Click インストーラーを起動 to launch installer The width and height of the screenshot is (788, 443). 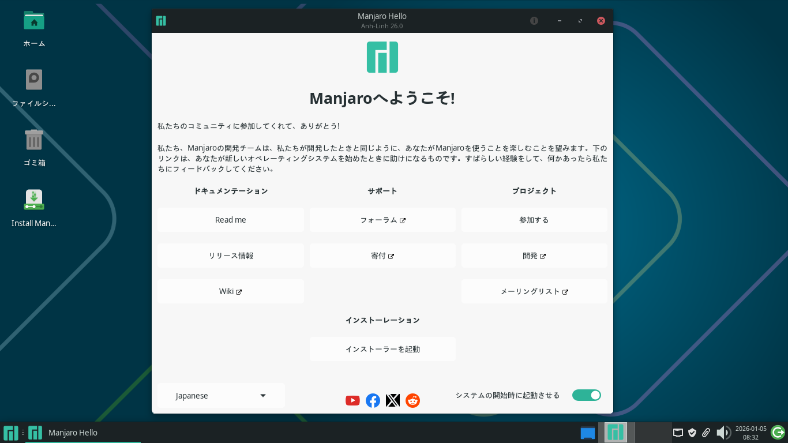[x=382, y=349]
